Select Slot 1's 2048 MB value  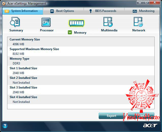18,73
